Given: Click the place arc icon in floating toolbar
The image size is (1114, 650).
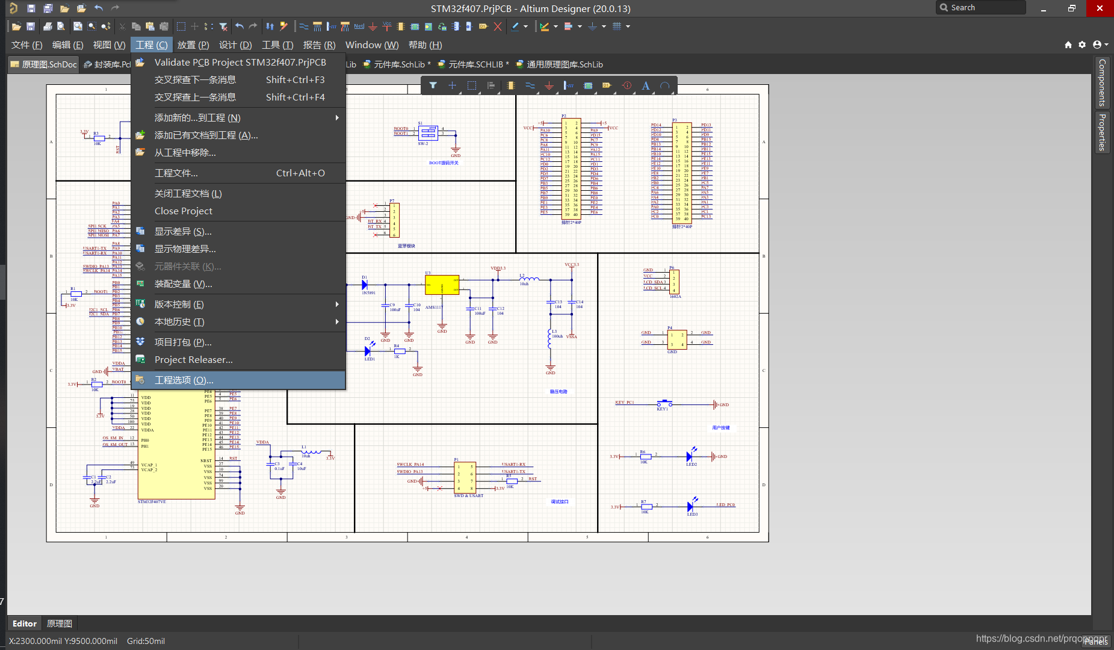Looking at the screenshot, I should click(664, 85).
